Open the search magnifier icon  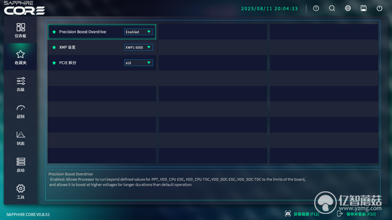[332, 8]
